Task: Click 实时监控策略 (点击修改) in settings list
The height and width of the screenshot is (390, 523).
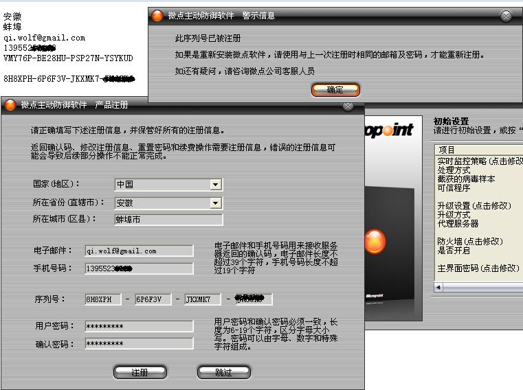Action: [x=480, y=161]
